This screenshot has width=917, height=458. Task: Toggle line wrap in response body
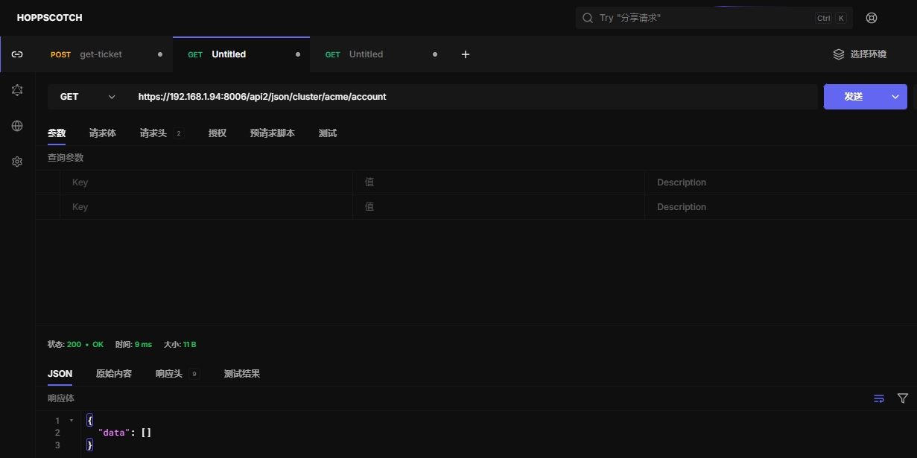pyautogui.click(x=879, y=398)
